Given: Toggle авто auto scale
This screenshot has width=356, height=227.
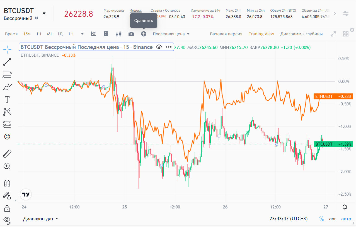Looking at the screenshot, I should point(346,219).
